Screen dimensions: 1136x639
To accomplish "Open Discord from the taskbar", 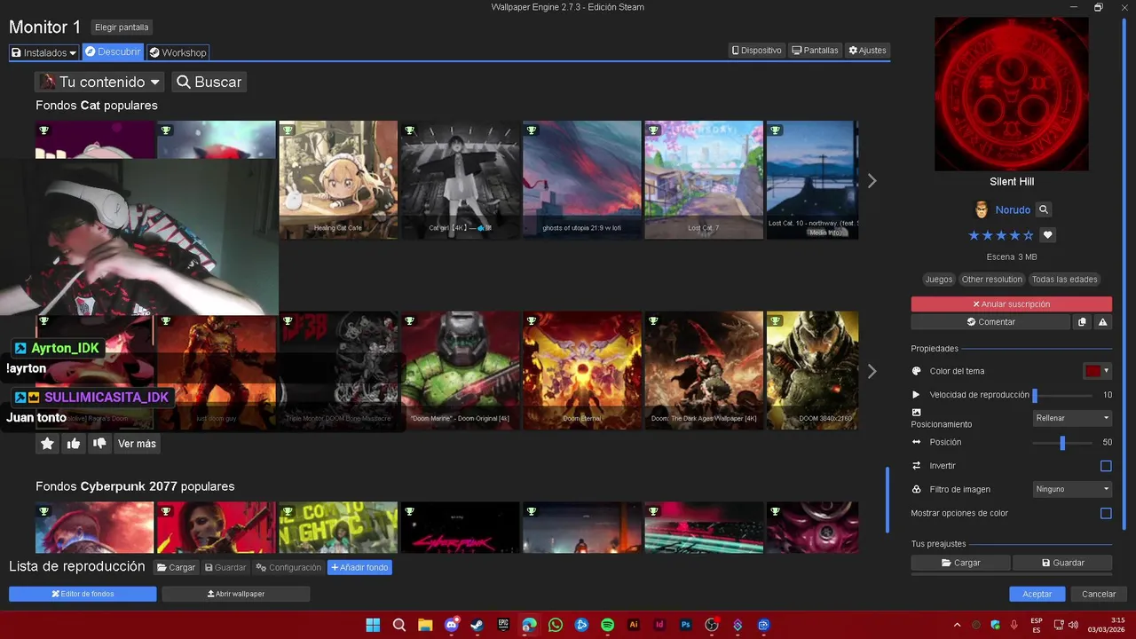I will (x=452, y=625).
